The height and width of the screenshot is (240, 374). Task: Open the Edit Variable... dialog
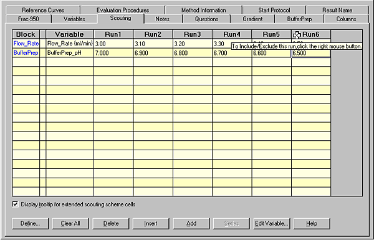[x=272, y=224]
